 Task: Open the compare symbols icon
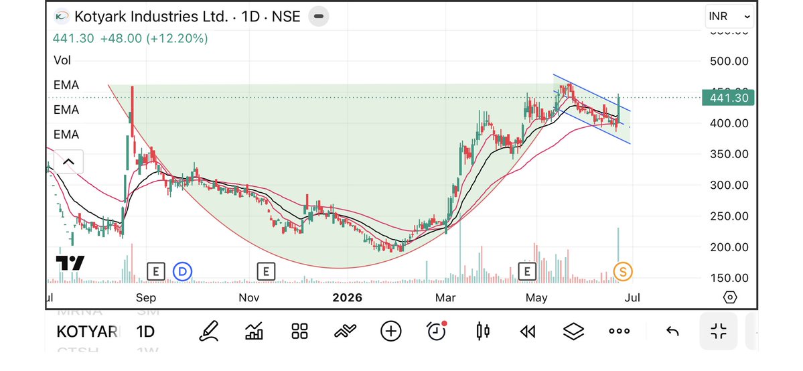[345, 331]
